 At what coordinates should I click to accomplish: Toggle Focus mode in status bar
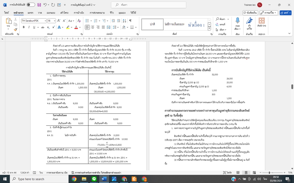(227, 173)
